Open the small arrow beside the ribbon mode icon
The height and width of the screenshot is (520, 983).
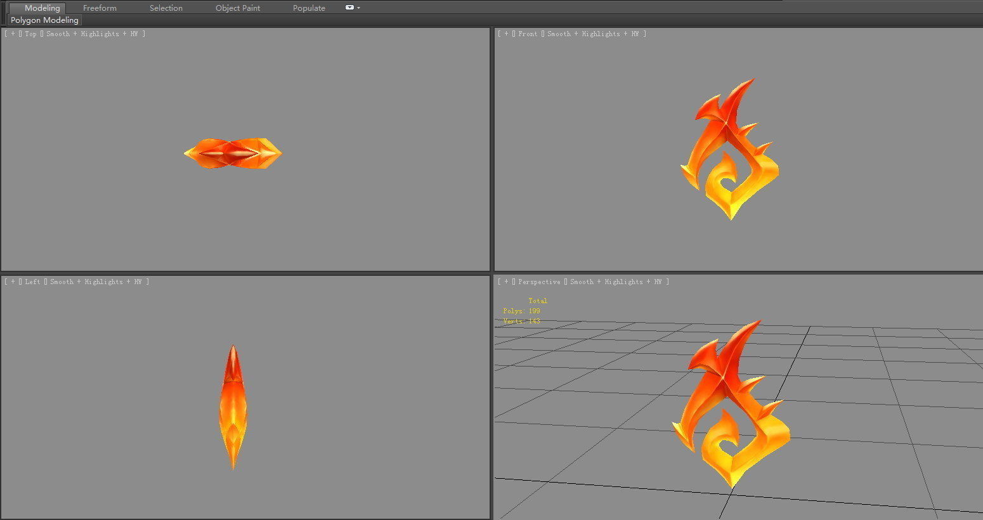359,8
